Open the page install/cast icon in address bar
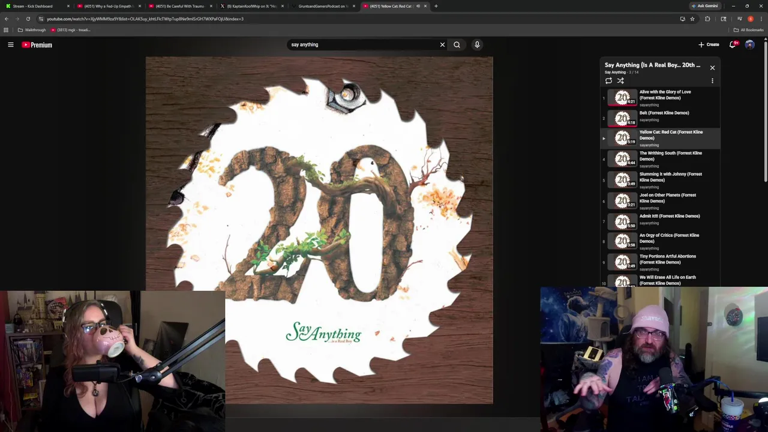The width and height of the screenshot is (768, 432). click(682, 19)
